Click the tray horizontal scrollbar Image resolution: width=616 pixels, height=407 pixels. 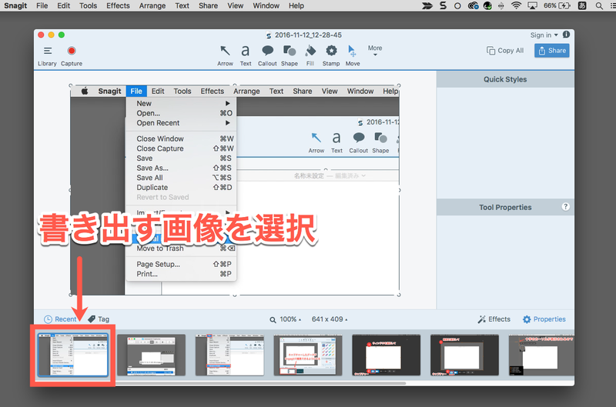[259, 383]
